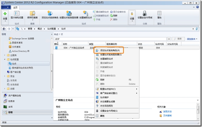Go forward with the navigation forward arrow

9,29
